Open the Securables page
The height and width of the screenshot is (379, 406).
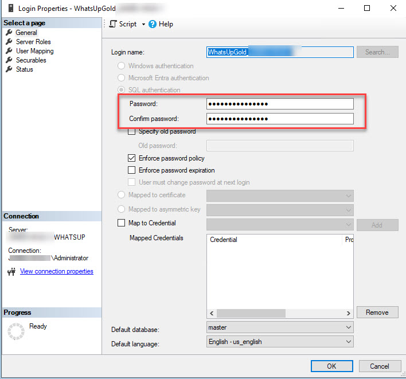coord(31,60)
